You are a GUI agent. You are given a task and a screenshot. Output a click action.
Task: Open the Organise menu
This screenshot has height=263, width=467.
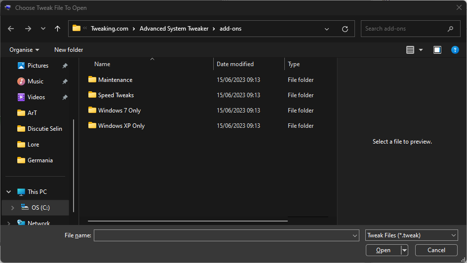[24, 50]
